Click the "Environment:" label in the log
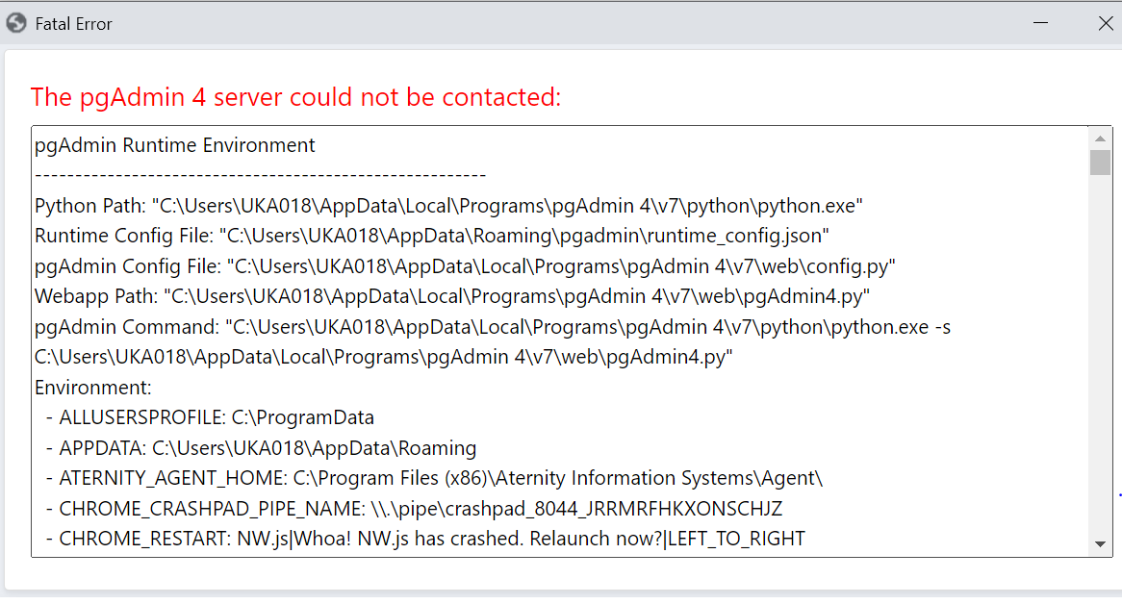The image size is (1122, 604). 93,388
